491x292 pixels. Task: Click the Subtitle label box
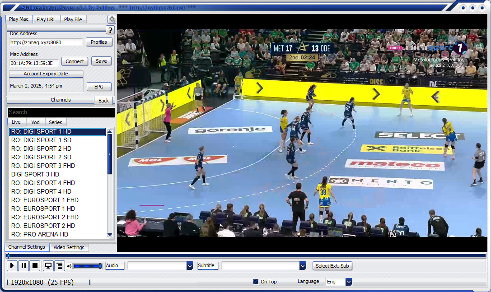208,266
